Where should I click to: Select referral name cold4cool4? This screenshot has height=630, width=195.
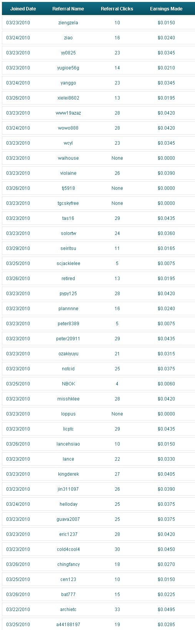(68, 549)
